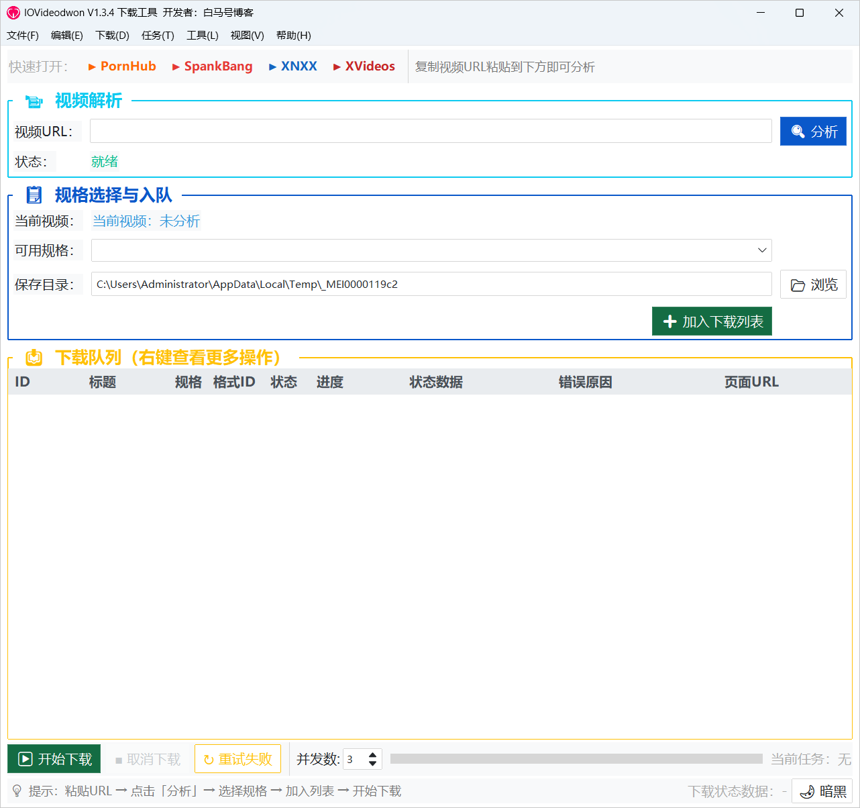Viewport: 860px width, 808px height.
Task: Open the 任务(T) menu
Action: click(x=158, y=36)
